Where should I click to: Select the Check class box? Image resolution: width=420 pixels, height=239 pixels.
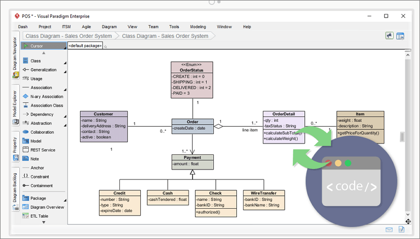216,204
